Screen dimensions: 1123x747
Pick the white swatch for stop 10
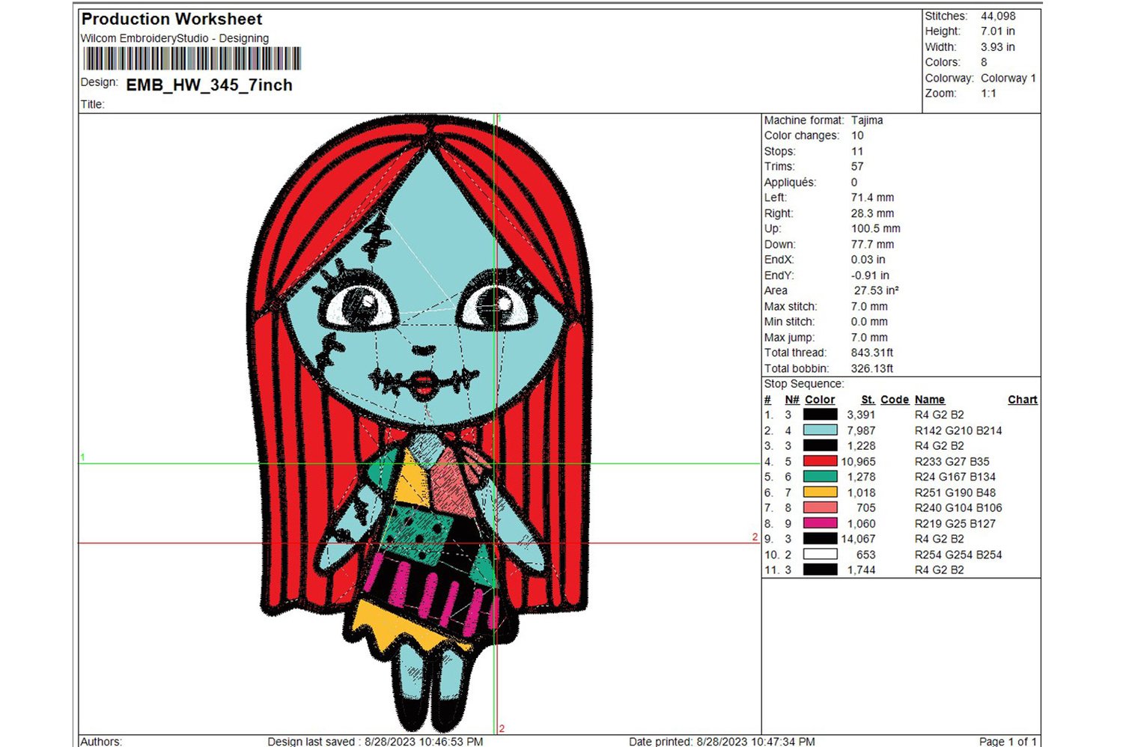(x=820, y=555)
